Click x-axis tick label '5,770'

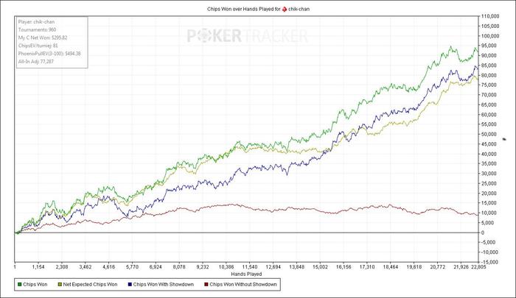(132, 267)
